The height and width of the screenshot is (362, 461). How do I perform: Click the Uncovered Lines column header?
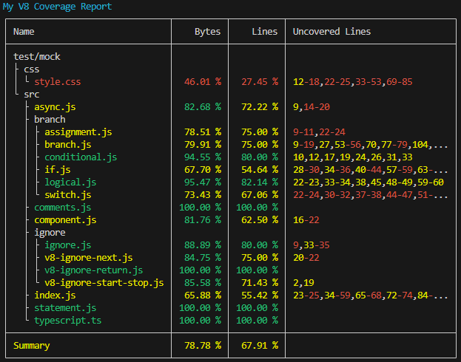point(332,32)
